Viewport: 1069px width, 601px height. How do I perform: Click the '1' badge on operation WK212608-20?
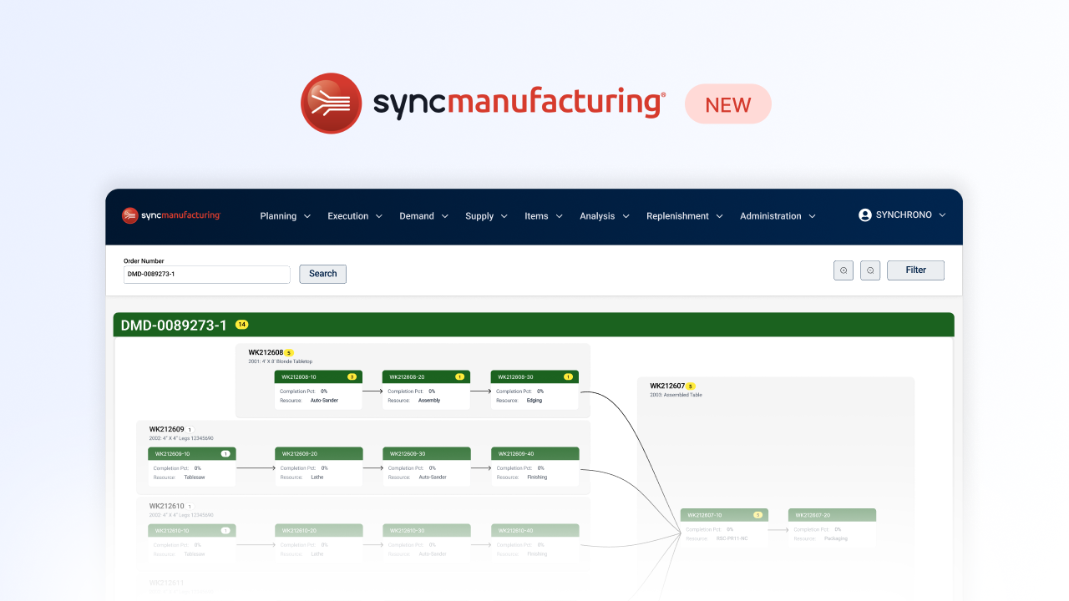(460, 376)
